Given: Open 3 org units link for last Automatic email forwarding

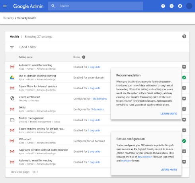Looking at the screenshot, I should point(94,162).
